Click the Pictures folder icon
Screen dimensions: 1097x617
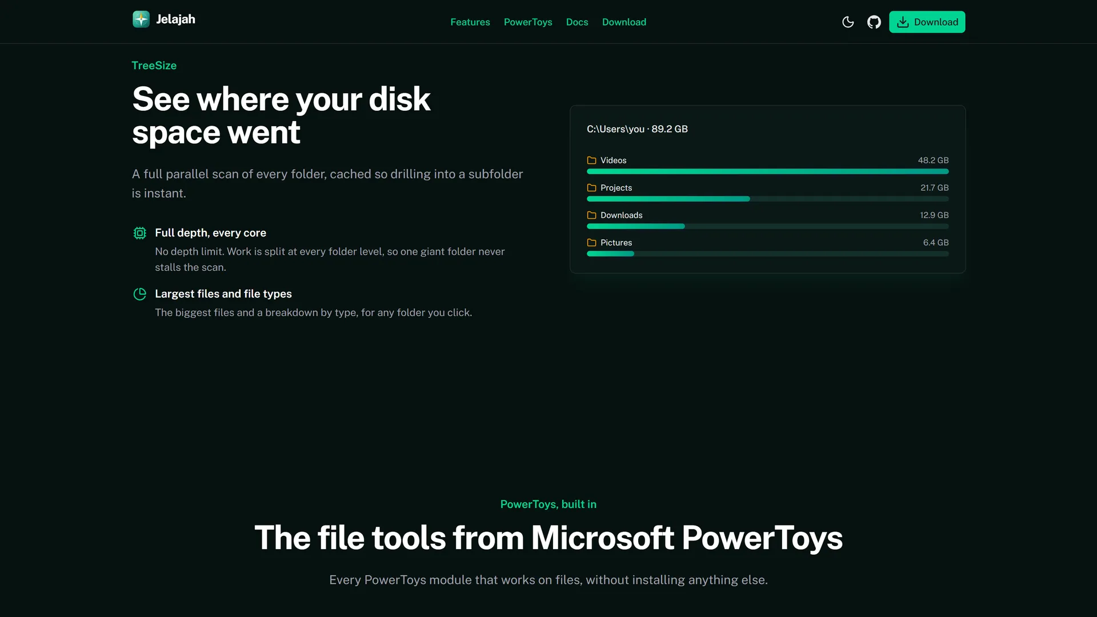click(x=591, y=243)
